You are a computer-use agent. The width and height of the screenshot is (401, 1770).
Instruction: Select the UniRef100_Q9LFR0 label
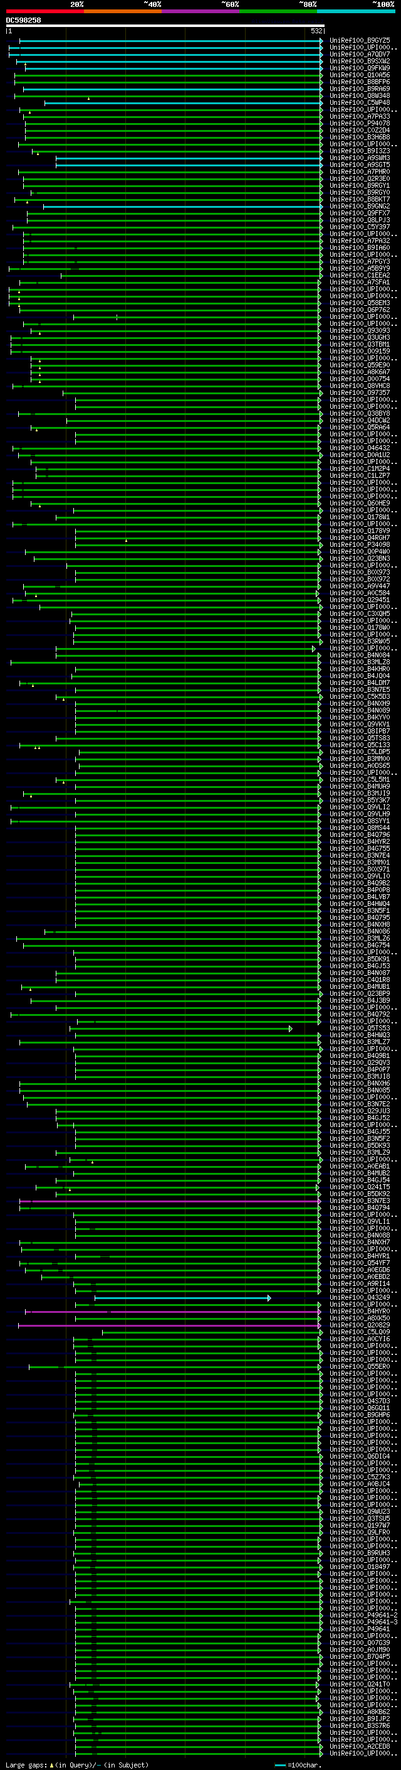pos(360,1531)
